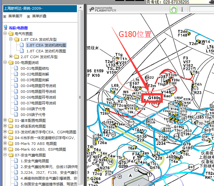Expand the 06-Mark 60 ABS、ESP电路图 folder
Image resolution: width=214 pixels, height=186 pixels.
click(x=5, y=149)
